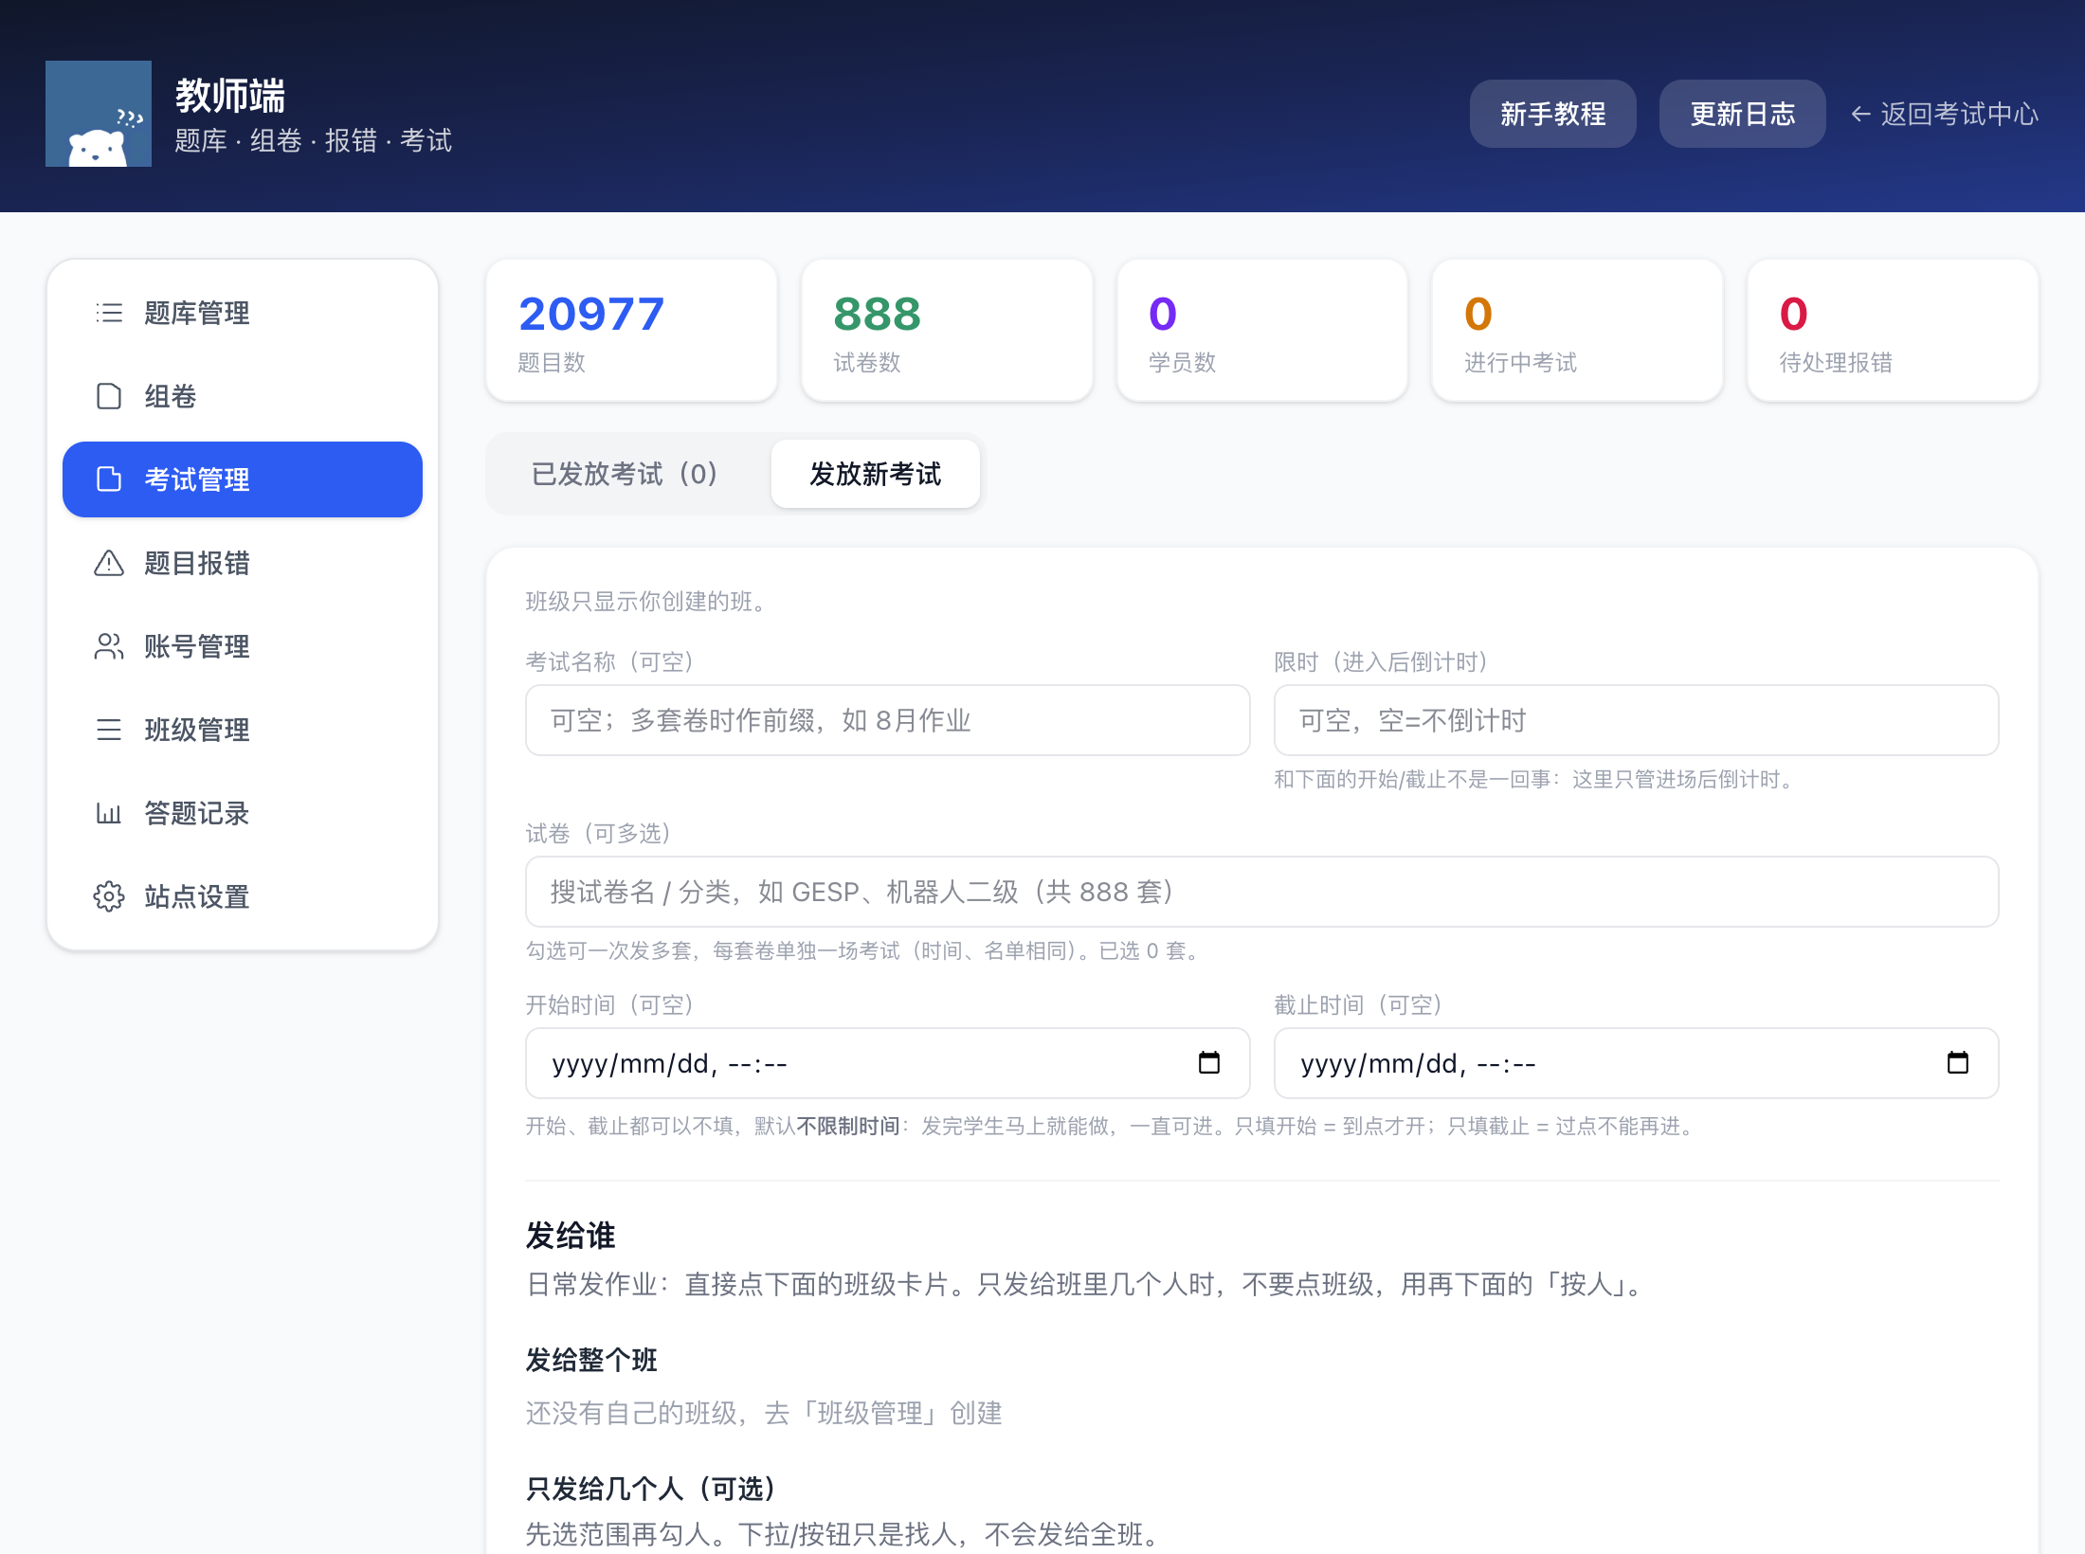The height and width of the screenshot is (1554, 2085).
Task: Click the polar bear logo image
Action: click(99, 114)
